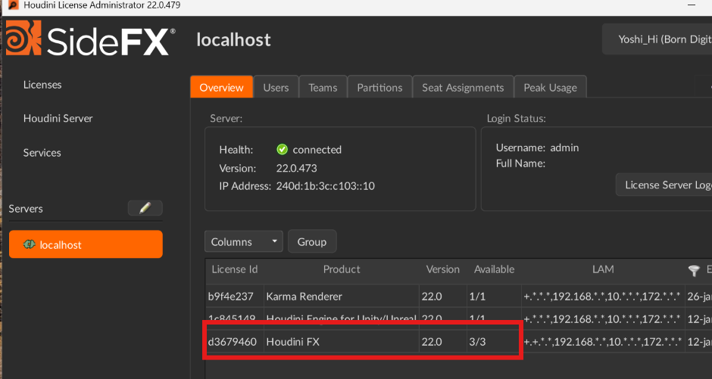Open the Columns dropdown

coord(244,241)
